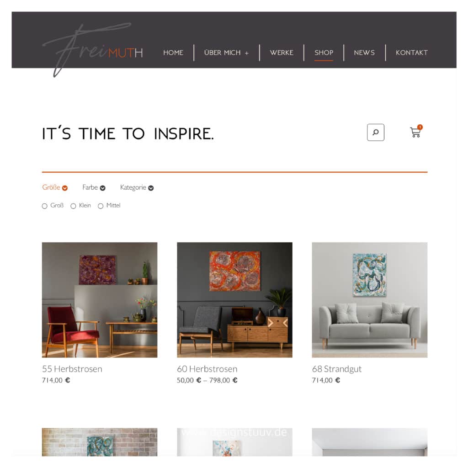Screen dimensions: 468x468
Task: Click the orange arrow icon beside Größe
Action: (x=65, y=188)
